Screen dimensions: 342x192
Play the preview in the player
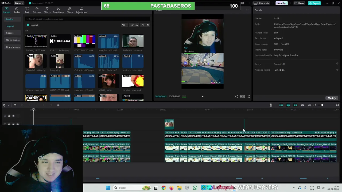[x=202, y=97]
